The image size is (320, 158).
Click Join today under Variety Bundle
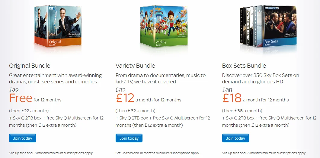pos(129,138)
